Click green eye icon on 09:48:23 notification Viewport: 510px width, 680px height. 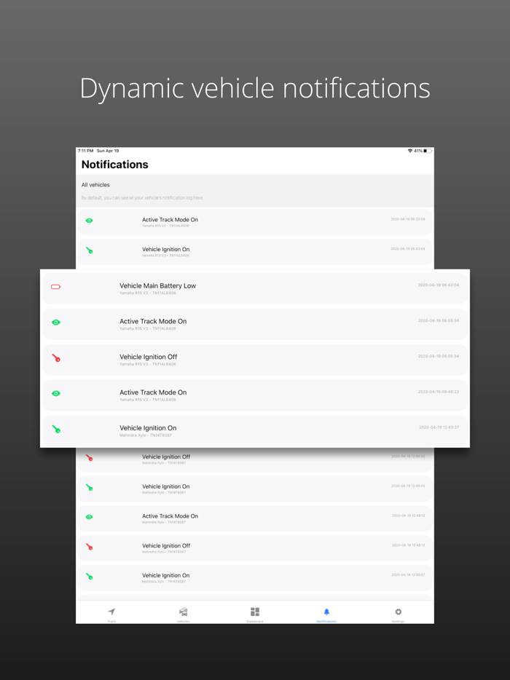tap(56, 394)
